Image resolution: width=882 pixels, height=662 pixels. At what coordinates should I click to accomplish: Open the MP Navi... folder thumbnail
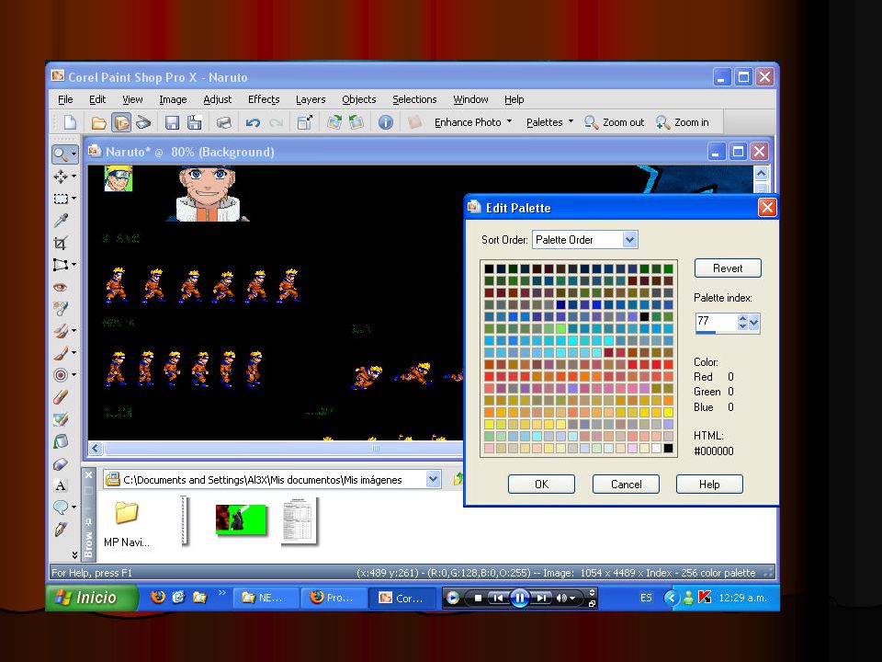127,523
